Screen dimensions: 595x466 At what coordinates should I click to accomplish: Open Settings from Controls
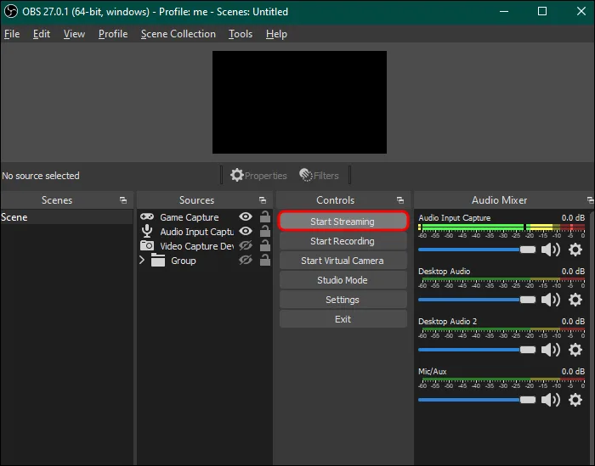tap(343, 300)
